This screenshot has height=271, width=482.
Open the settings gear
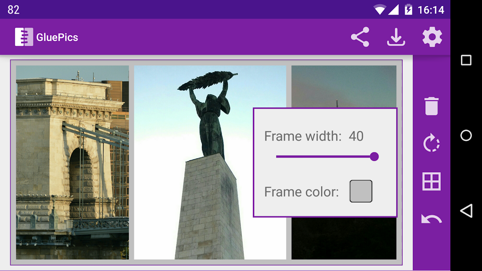pyautogui.click(x=432, y=37)
